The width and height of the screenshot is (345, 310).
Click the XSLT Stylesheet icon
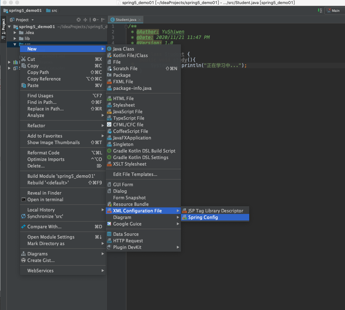point(109,164)
